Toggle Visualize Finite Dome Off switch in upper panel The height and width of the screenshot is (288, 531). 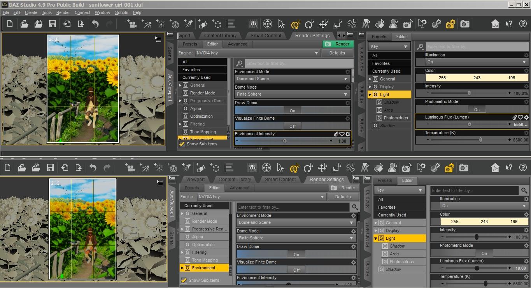point(293,126)
